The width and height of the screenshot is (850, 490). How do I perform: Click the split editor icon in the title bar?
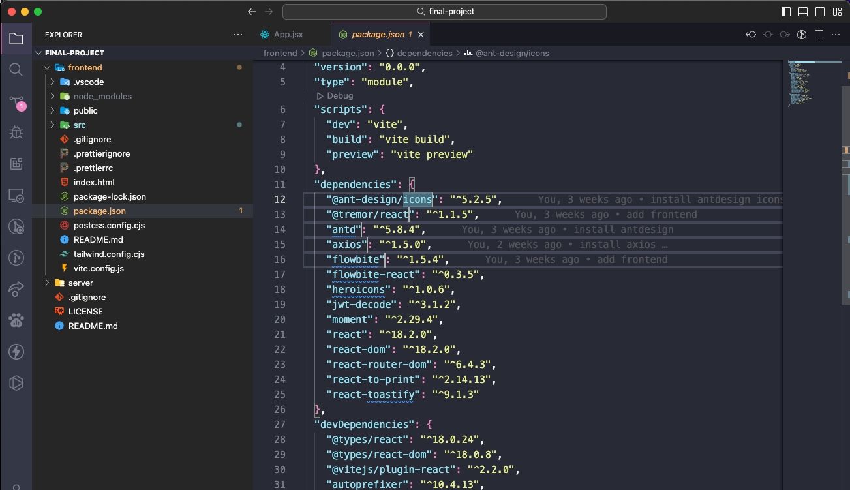point(819,34)
